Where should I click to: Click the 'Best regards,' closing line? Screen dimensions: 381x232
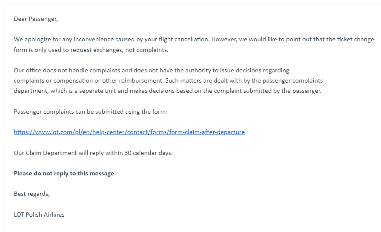32,194
